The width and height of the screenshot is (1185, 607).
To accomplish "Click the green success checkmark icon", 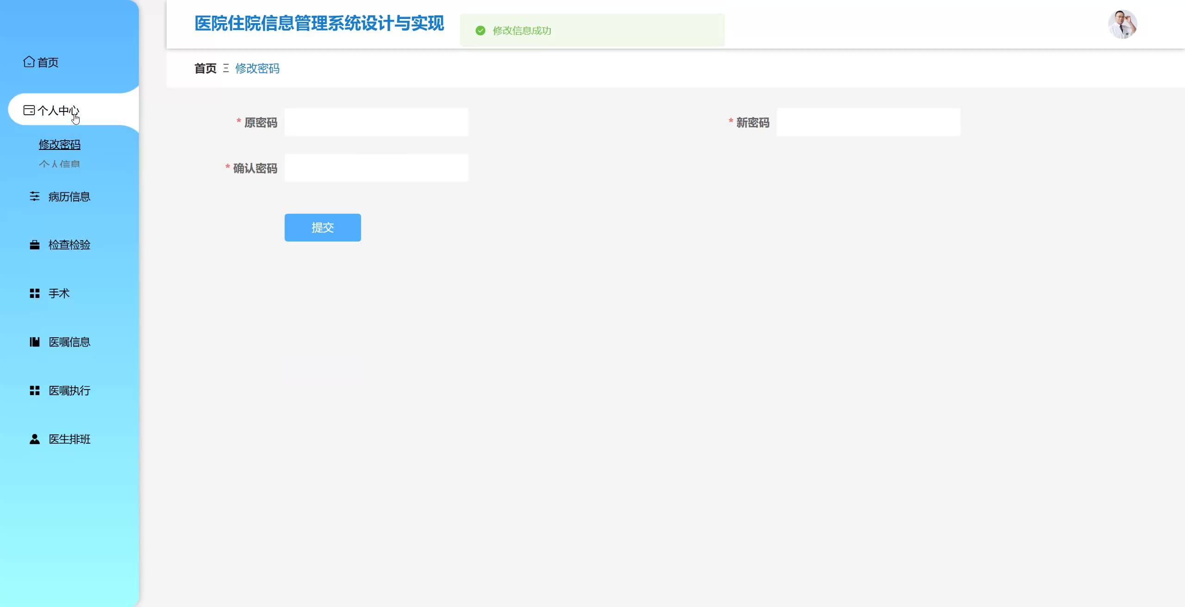I will coord(480,31).
